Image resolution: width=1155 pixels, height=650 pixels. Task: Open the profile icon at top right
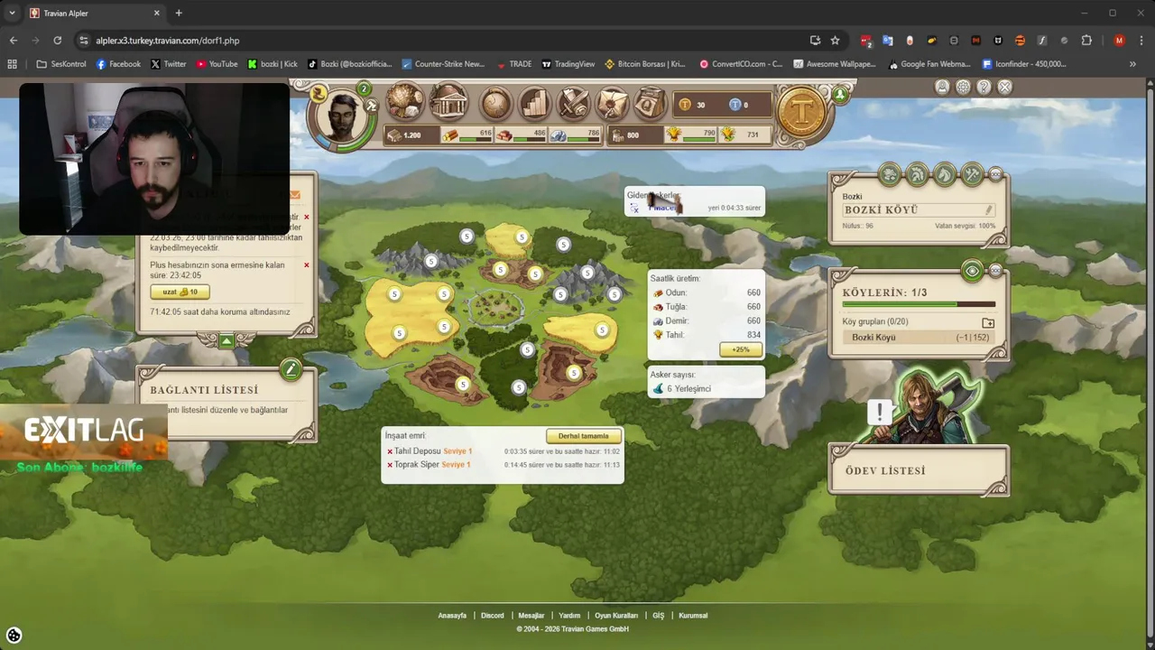942,87
